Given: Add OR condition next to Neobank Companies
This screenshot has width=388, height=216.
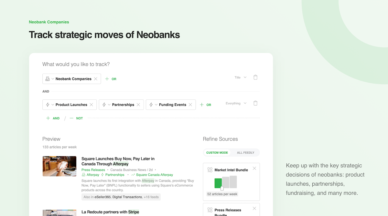Looking at the screenshot, I should [x=111, y=79].
